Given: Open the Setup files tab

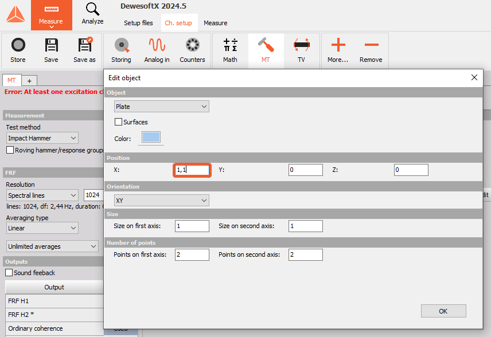Looking at the screenshot, I should [138, 23].
